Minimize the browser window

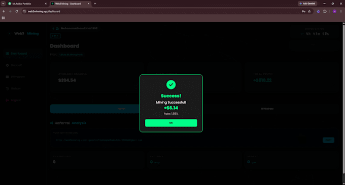pos(324,4)
